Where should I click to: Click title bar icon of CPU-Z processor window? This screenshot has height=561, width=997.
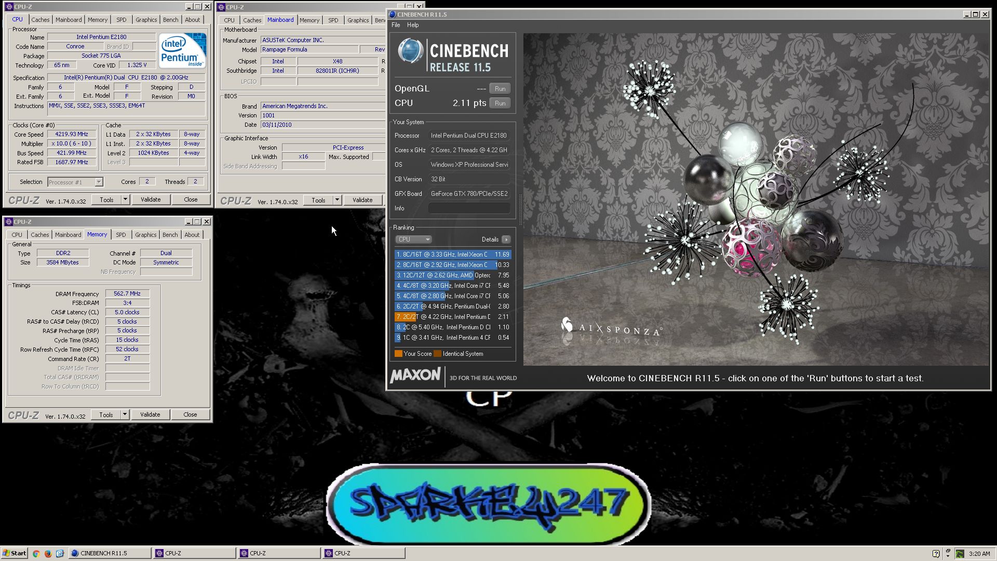click(9, 7)
